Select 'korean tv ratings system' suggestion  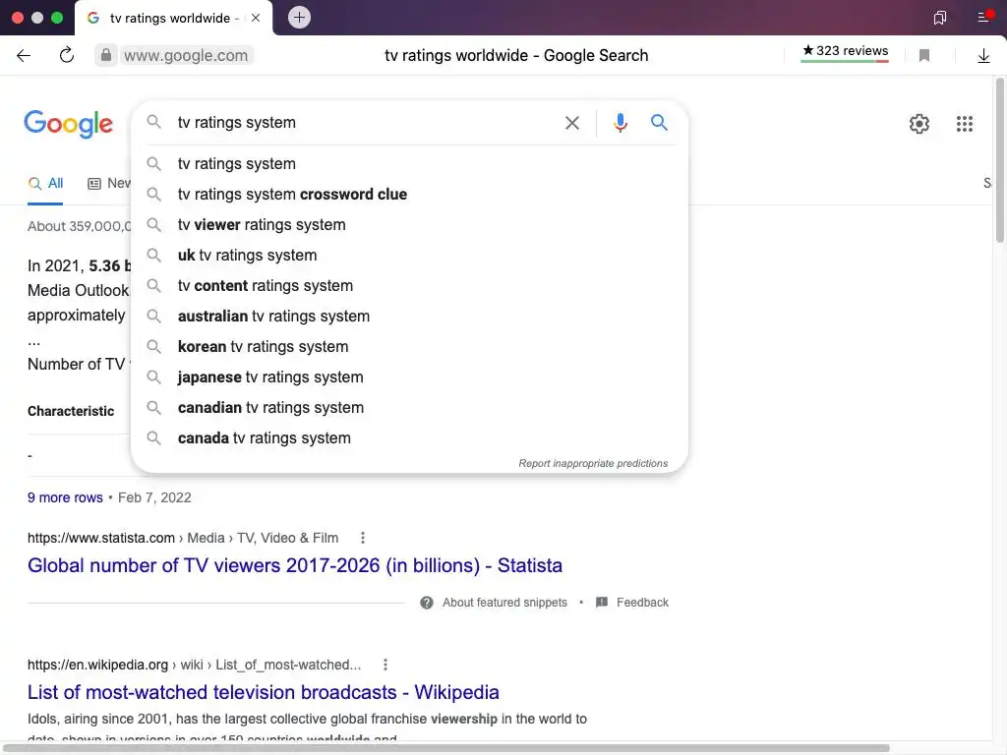point(409,347)
